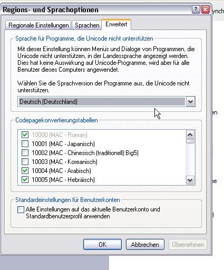Viewport: 224px width, 270px height.
Task: Toggle 10003 (MAC - Koreanisch) checkbox
Action: tap(25, 162)
